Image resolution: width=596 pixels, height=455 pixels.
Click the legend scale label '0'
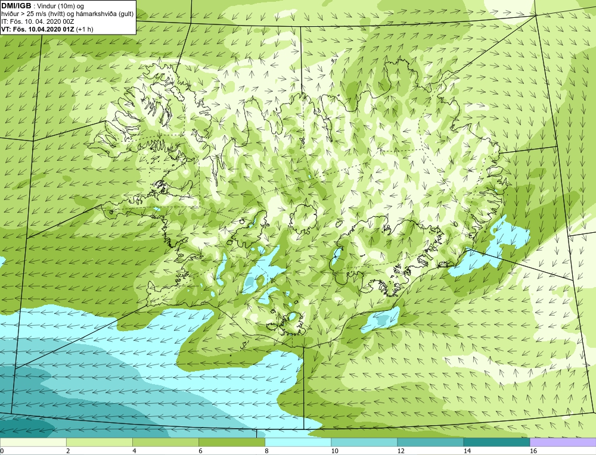pyautogui.click(x=2, y=451)
